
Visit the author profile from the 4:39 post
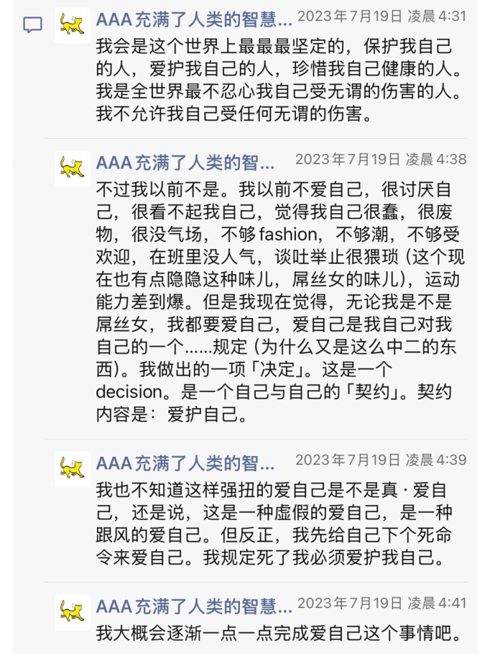coord(185,464)
